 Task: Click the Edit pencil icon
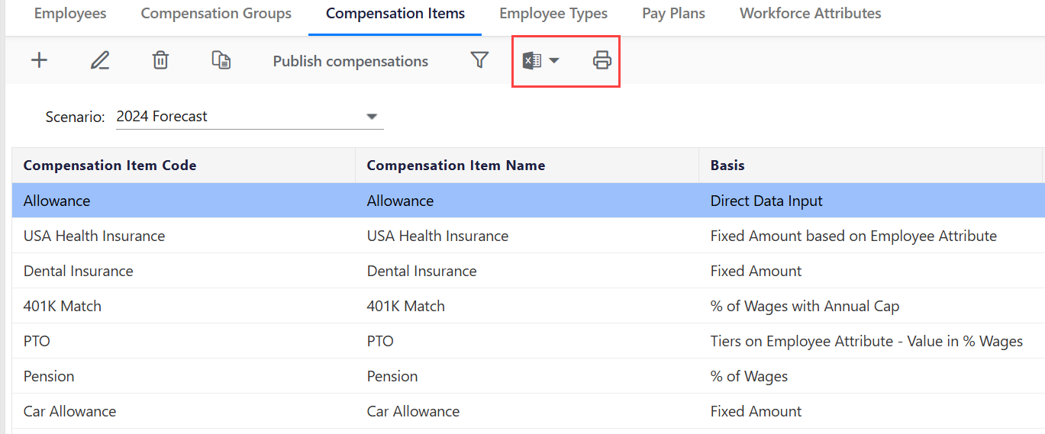100,60
